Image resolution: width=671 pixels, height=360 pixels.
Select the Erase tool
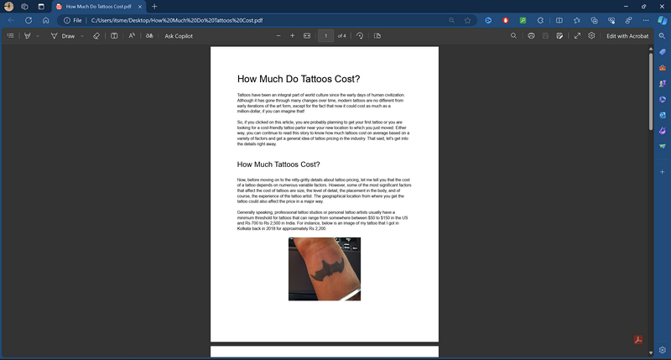pyautogui.click(x=96, y=36)
